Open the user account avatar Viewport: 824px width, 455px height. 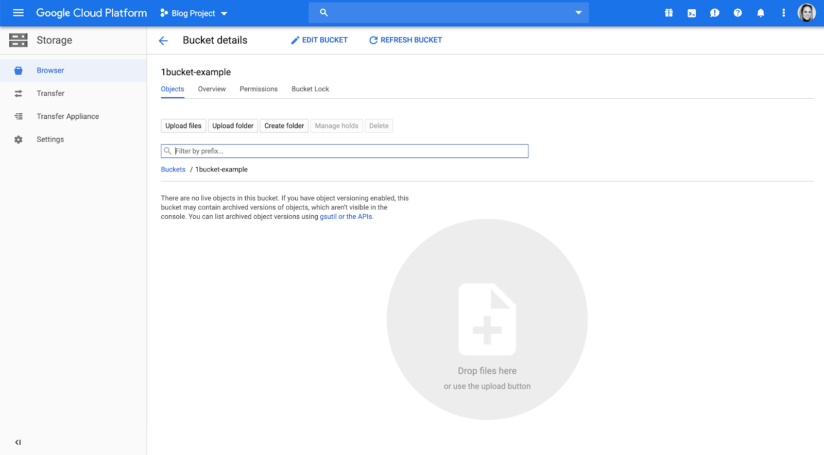click(x=806, y=13)
